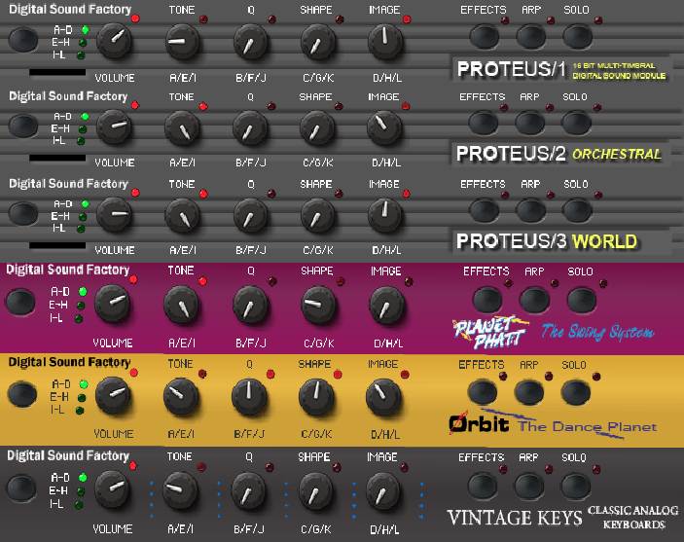
Task: Click the Proteus/1 Q B/F/J knob
Action: [x=250, y=42]
